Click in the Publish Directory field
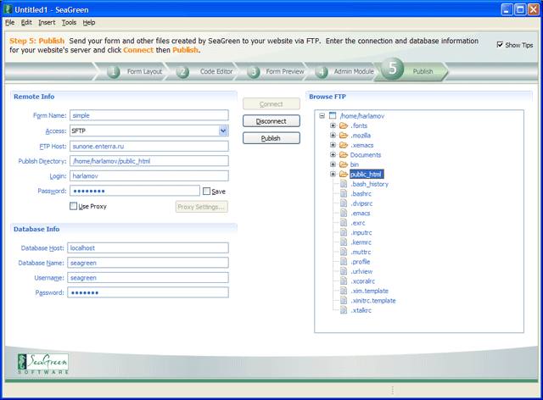The image size is (543, 400). pos(149,161)
